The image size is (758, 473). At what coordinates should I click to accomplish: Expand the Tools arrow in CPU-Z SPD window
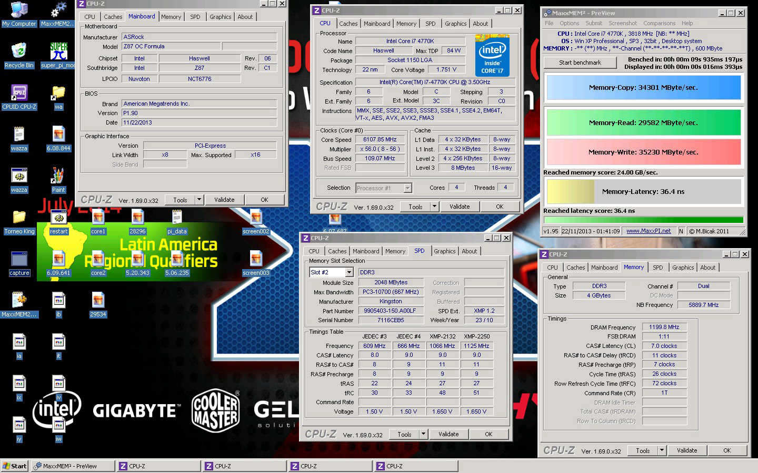pos(423,434)
